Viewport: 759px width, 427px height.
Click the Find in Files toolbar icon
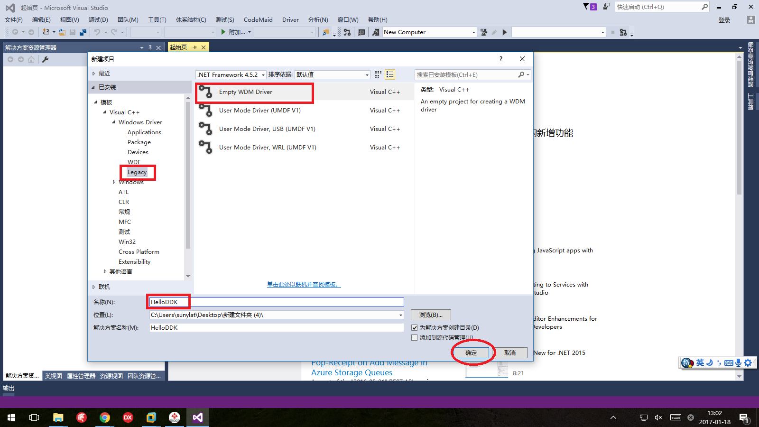326,32
